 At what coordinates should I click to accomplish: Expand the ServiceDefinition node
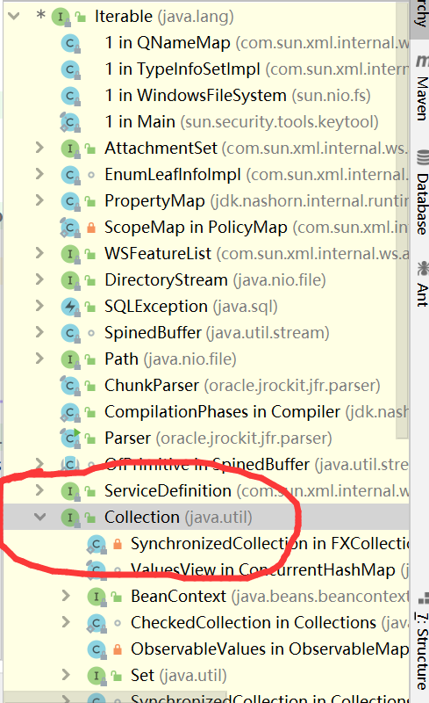pyautogui.click(x=39, y=490)
